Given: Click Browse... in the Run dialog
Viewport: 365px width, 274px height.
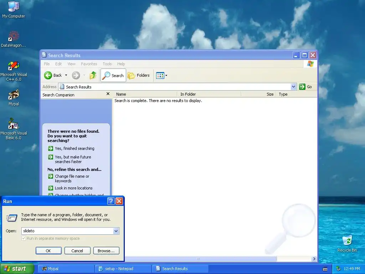Looking at the screenshot, I should click(106, 251).
